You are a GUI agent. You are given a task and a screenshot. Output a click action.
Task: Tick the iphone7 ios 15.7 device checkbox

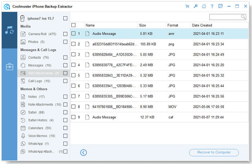tap(65, 18)
